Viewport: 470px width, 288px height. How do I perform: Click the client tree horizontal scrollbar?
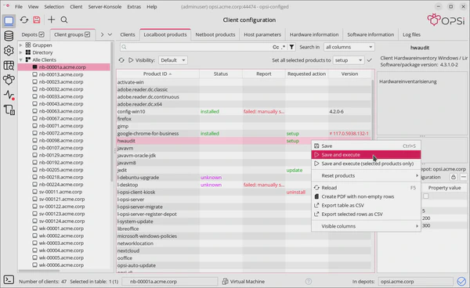click(x=39, y=271)
